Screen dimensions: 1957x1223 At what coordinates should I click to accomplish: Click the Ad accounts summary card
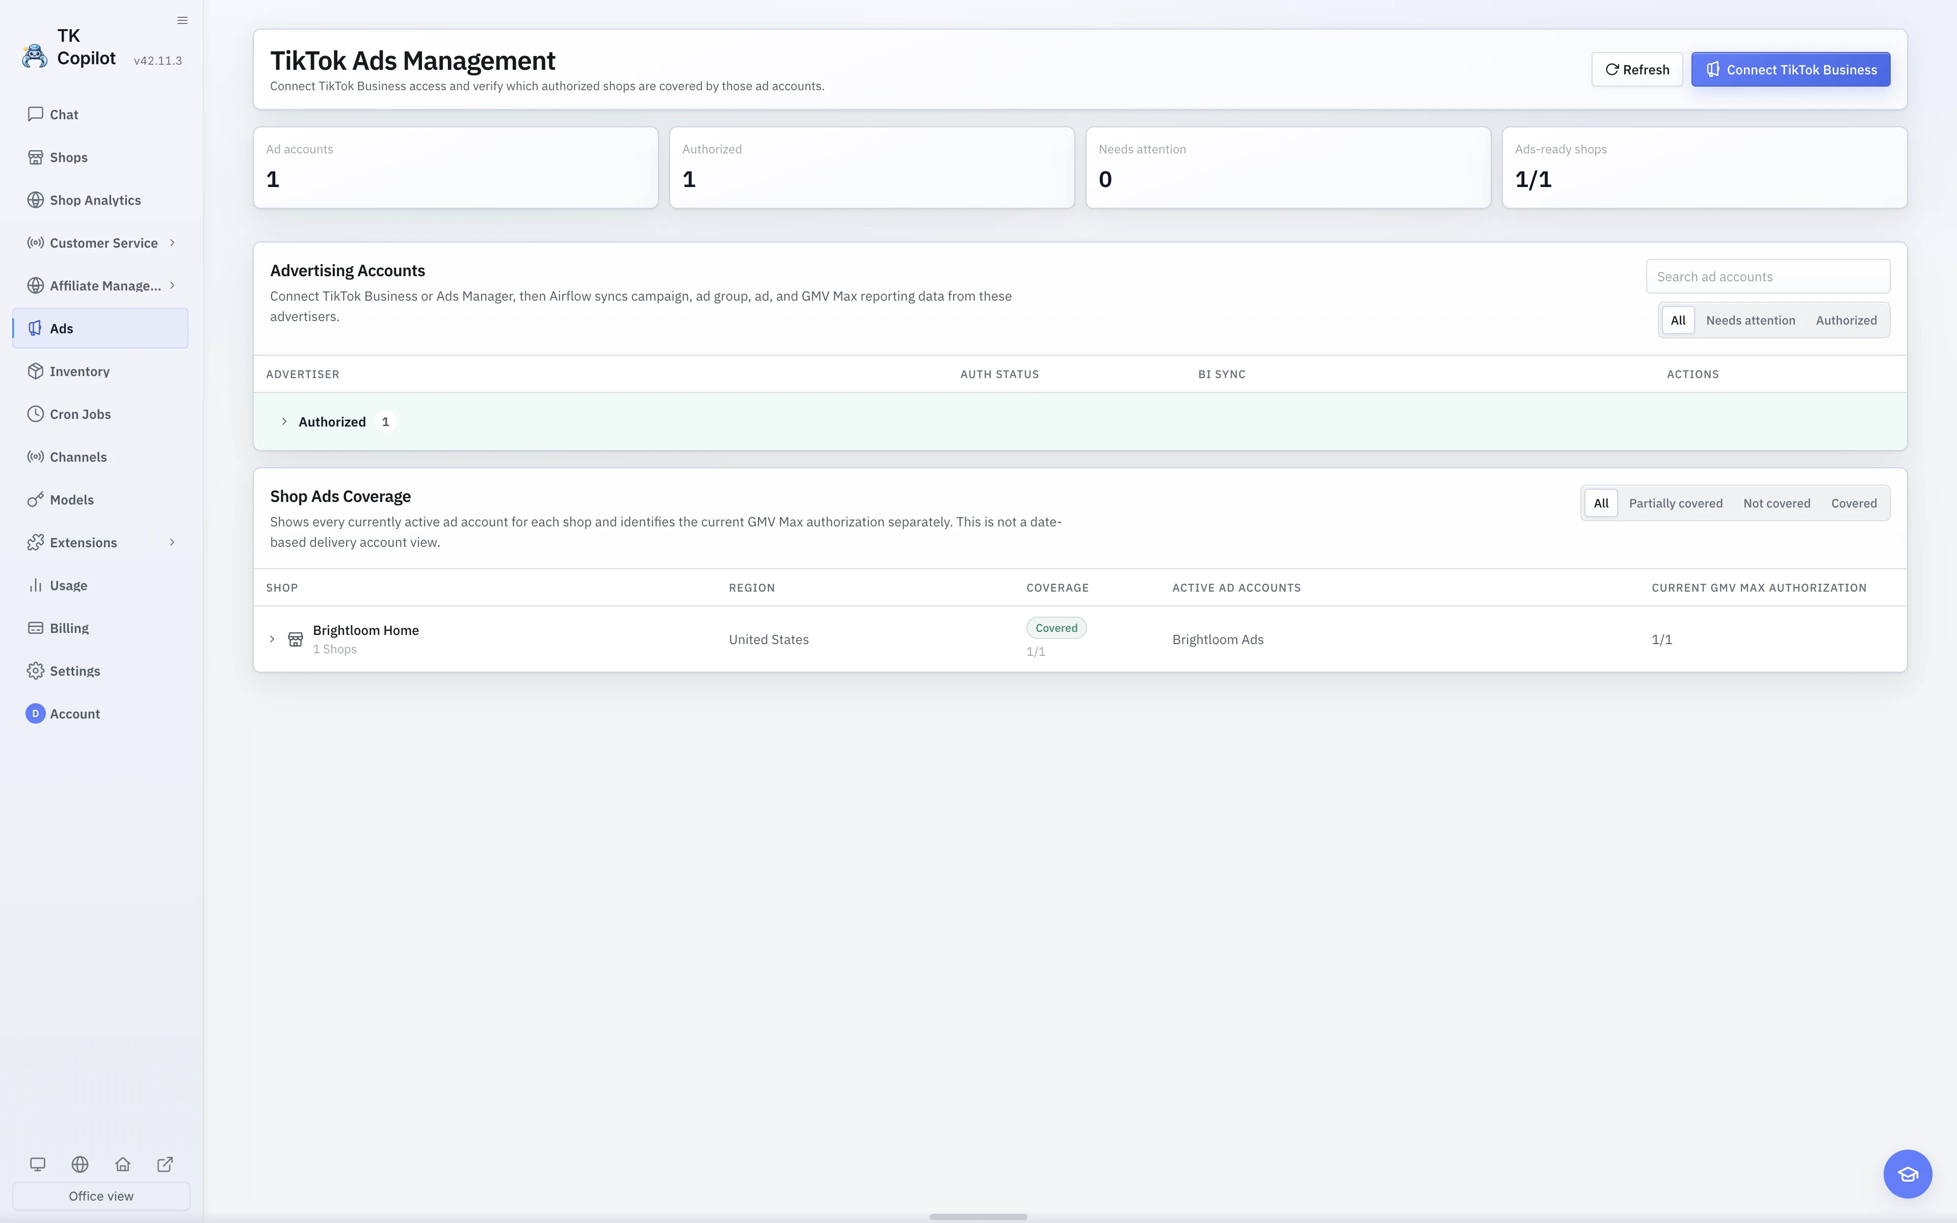(456, 168)
